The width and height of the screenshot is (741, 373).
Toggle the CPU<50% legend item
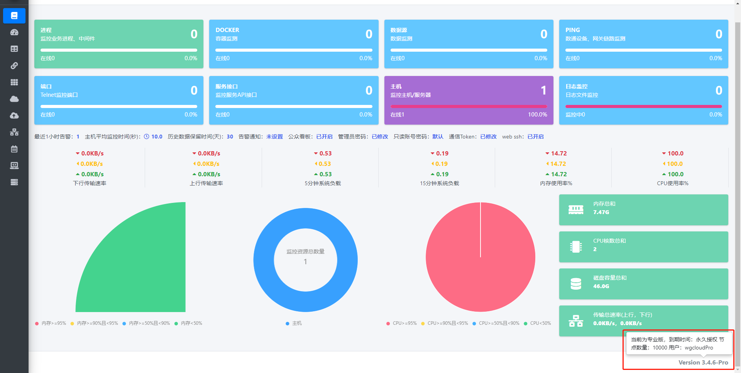pos(537,323)
